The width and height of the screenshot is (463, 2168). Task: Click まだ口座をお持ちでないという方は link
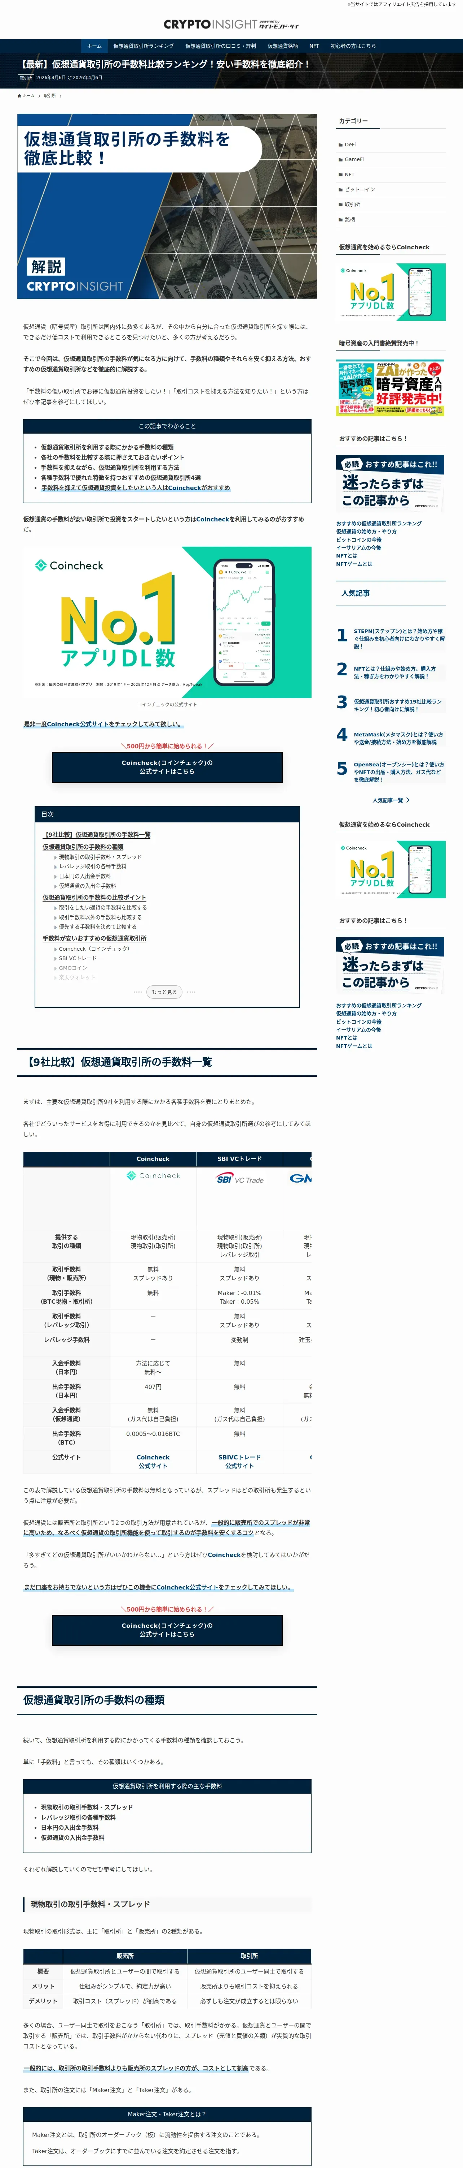pos(157,1587)
